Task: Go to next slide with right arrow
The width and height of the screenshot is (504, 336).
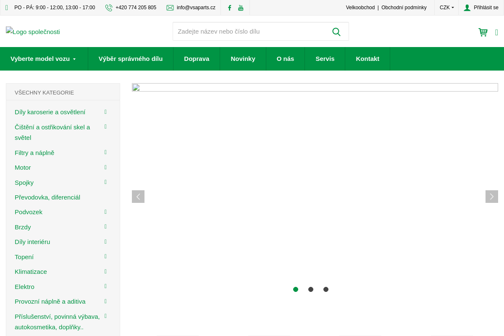Action: point(491,197)
